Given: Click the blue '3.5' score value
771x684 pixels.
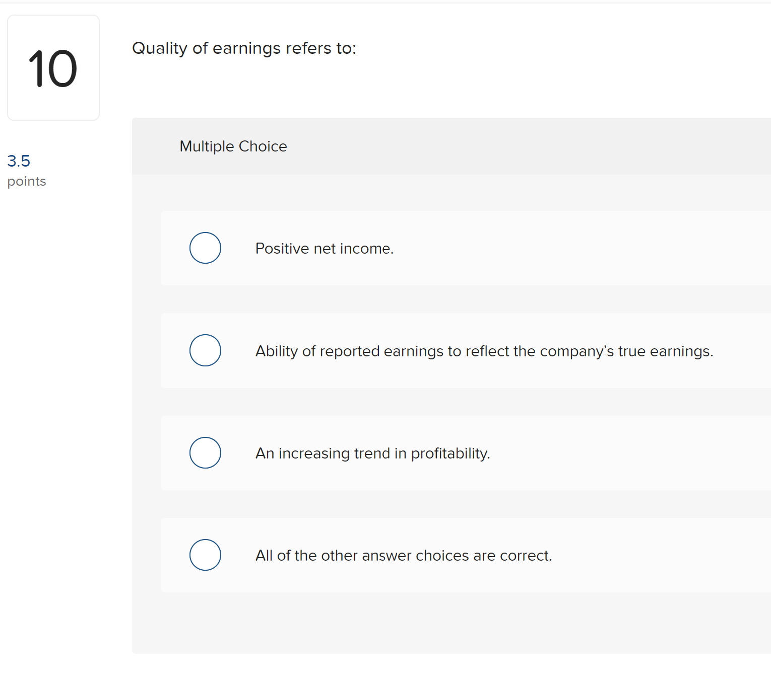Looking at the screenshot, I should (x=18, y=161).
